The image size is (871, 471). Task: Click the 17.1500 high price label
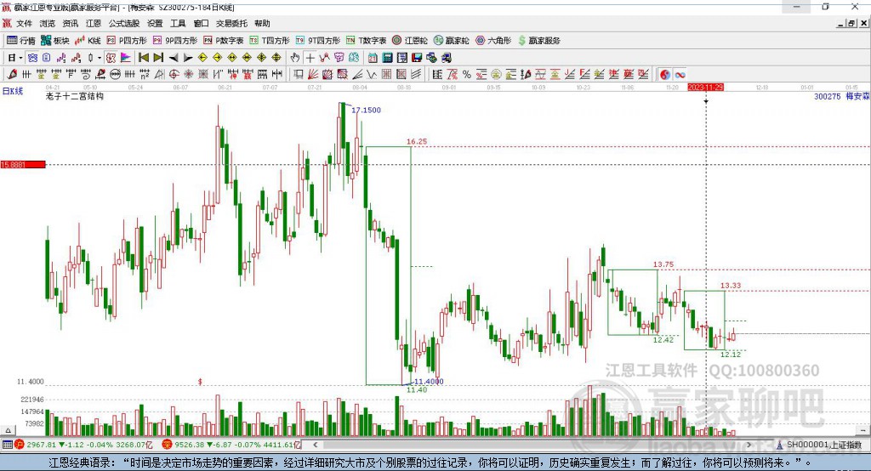(x=366, y=110)
